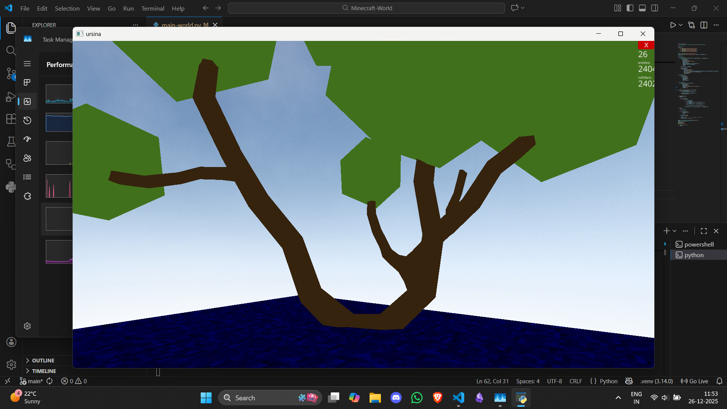Click Go Live in status bar

[x=694, y=381]
